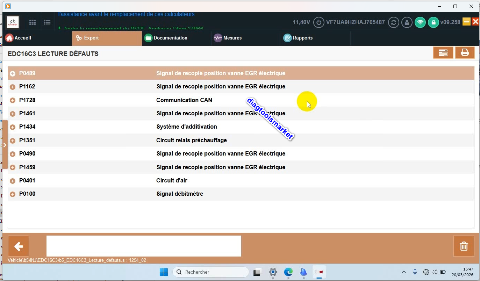The height and width of the screenshot is (281, 480).
Task: Click the trash icon to clear fault codes
Action: coord(464,246)
